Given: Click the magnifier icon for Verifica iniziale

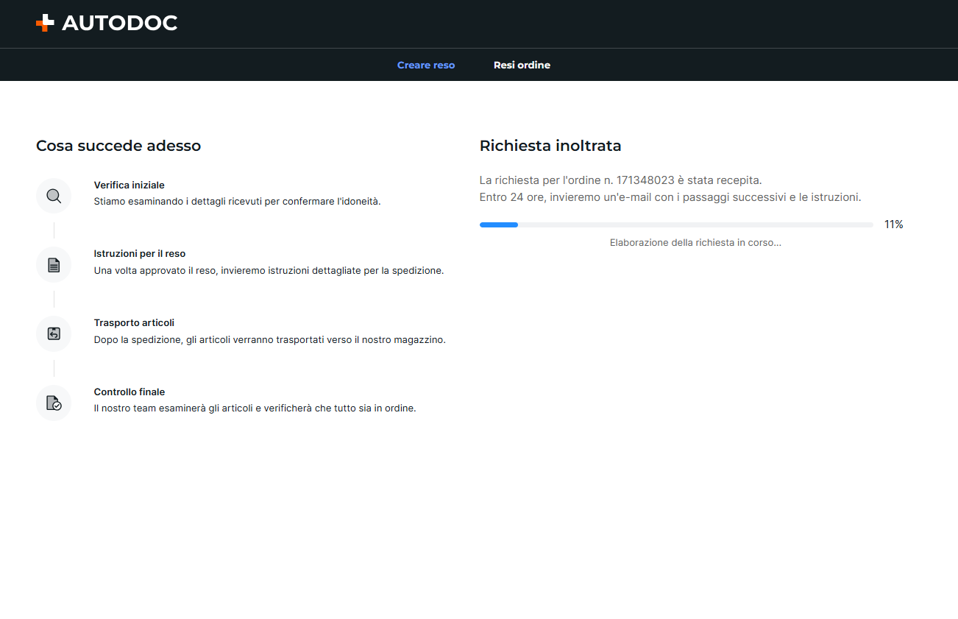Looking at the screenshot, I should 54,196.
